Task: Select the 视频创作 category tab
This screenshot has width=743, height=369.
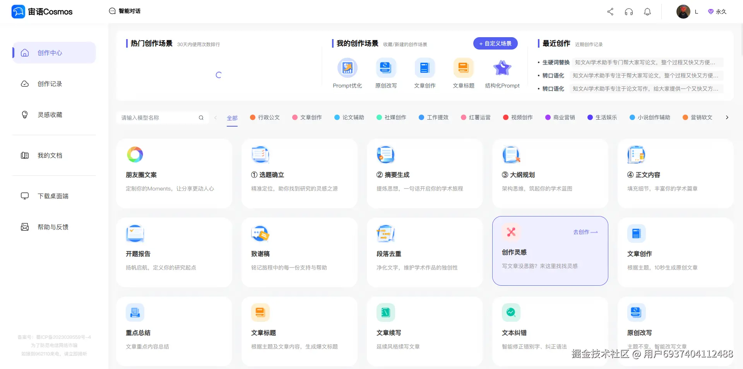Action: 518,117
